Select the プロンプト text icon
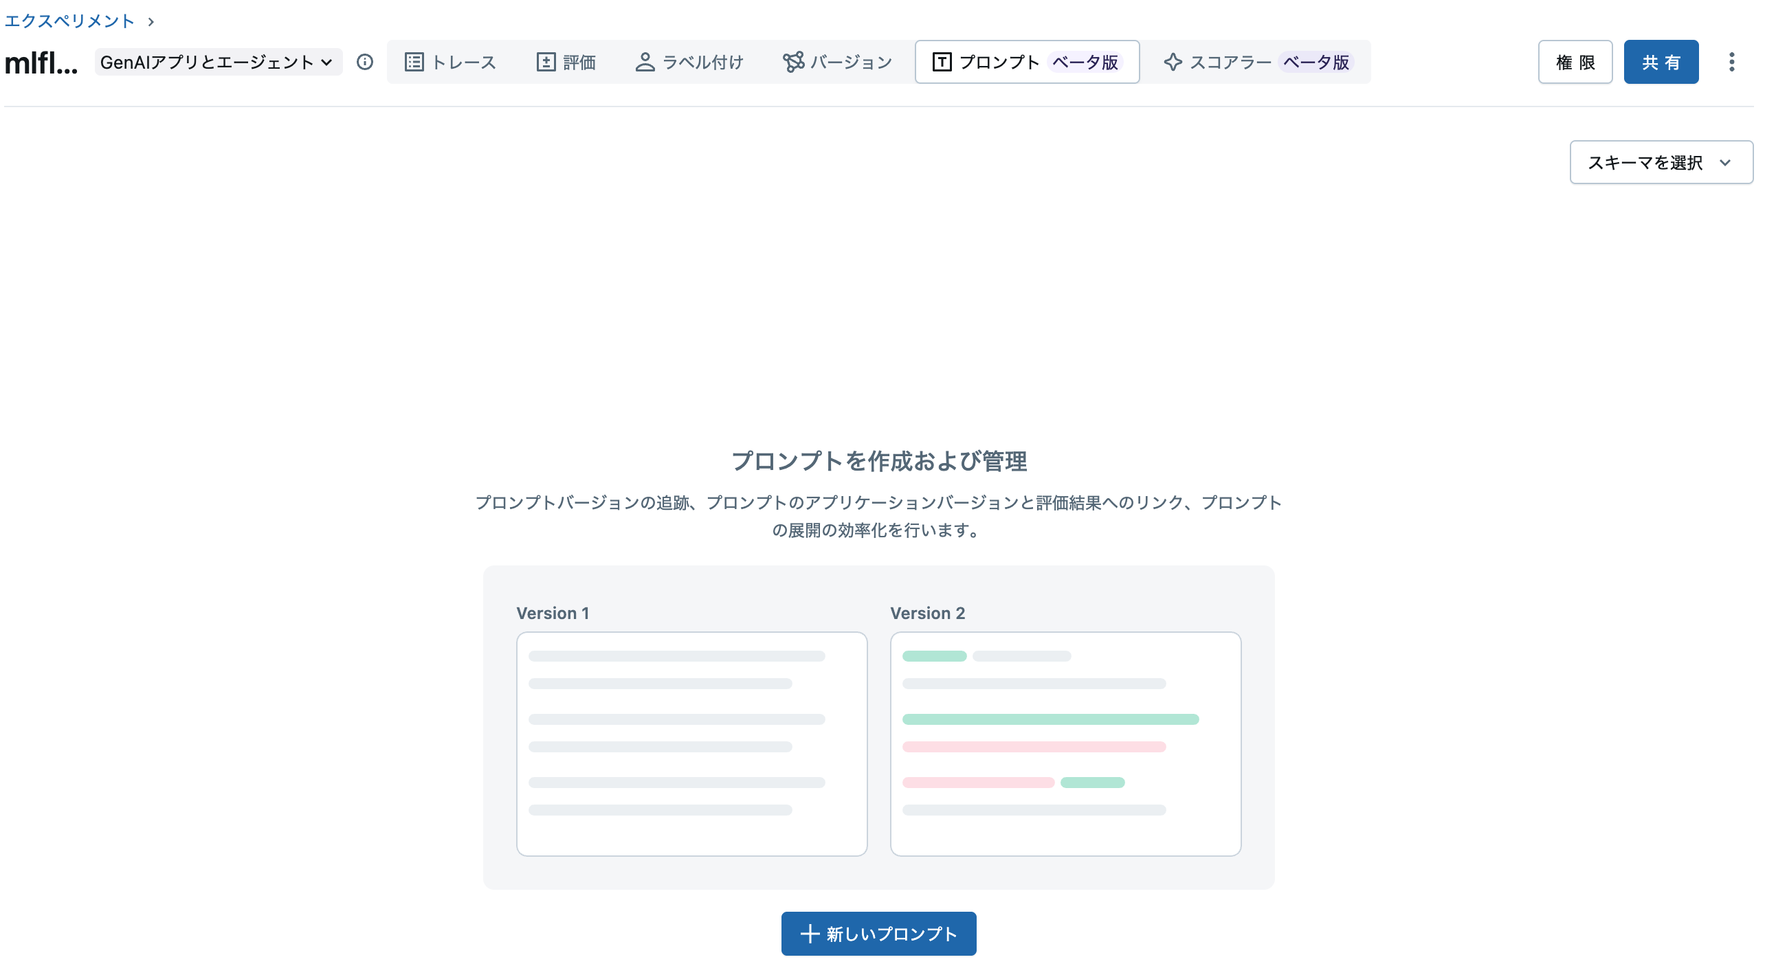The height and width of the screenshot is (977, 1776). (x=941, y=62)
